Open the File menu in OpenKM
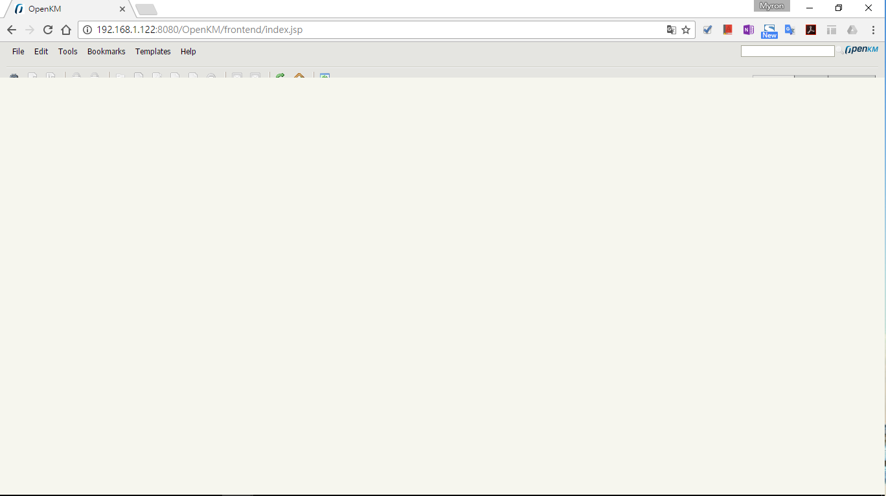Image resolution: width=886 pixels, height=496 pixels. [17, 51]
